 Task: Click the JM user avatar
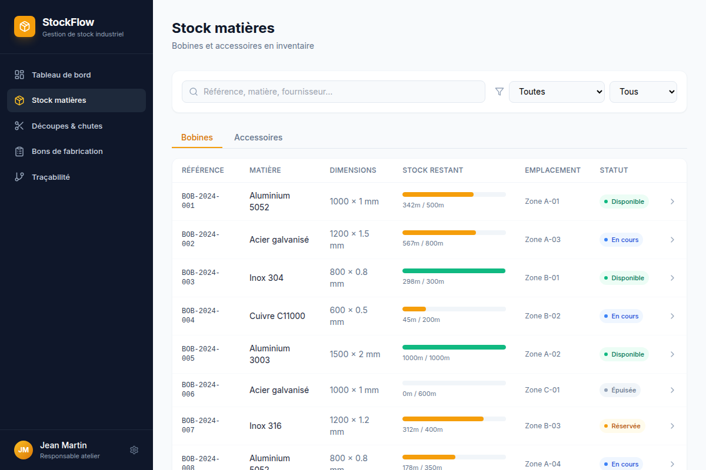coord(24,450)
